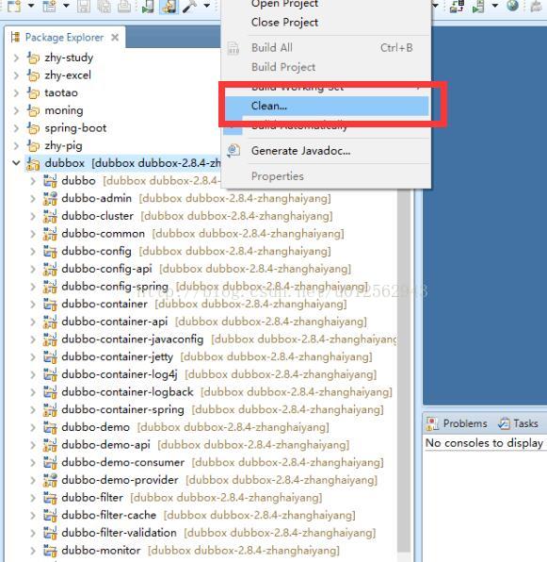547x562 pixels.
Task: Choose Build Project menu entry
Action: click(283, 67)
